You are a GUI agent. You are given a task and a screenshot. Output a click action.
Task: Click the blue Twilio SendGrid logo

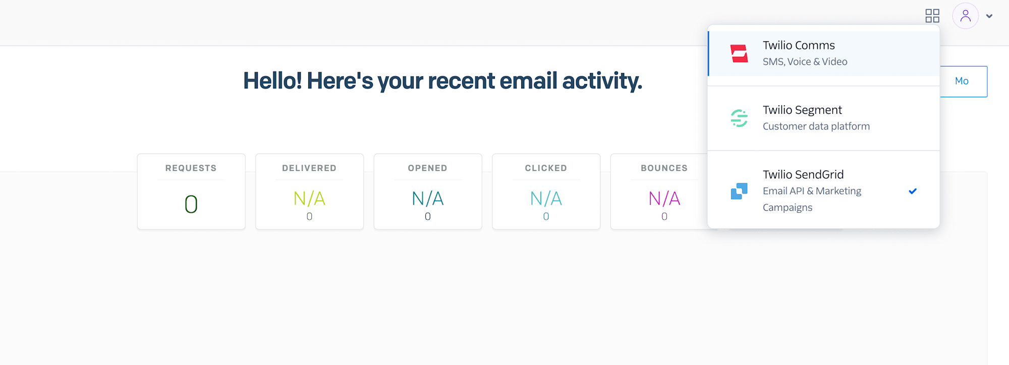pos(739,191)
